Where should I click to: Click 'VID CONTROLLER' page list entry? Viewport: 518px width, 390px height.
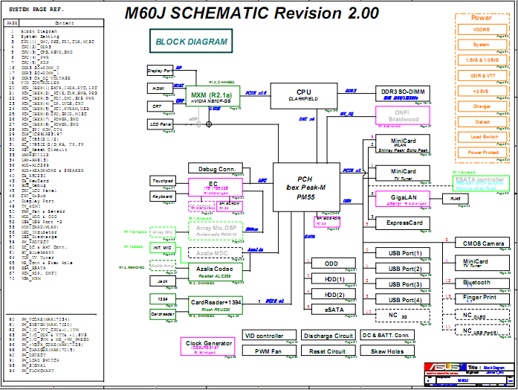[40, 83]
